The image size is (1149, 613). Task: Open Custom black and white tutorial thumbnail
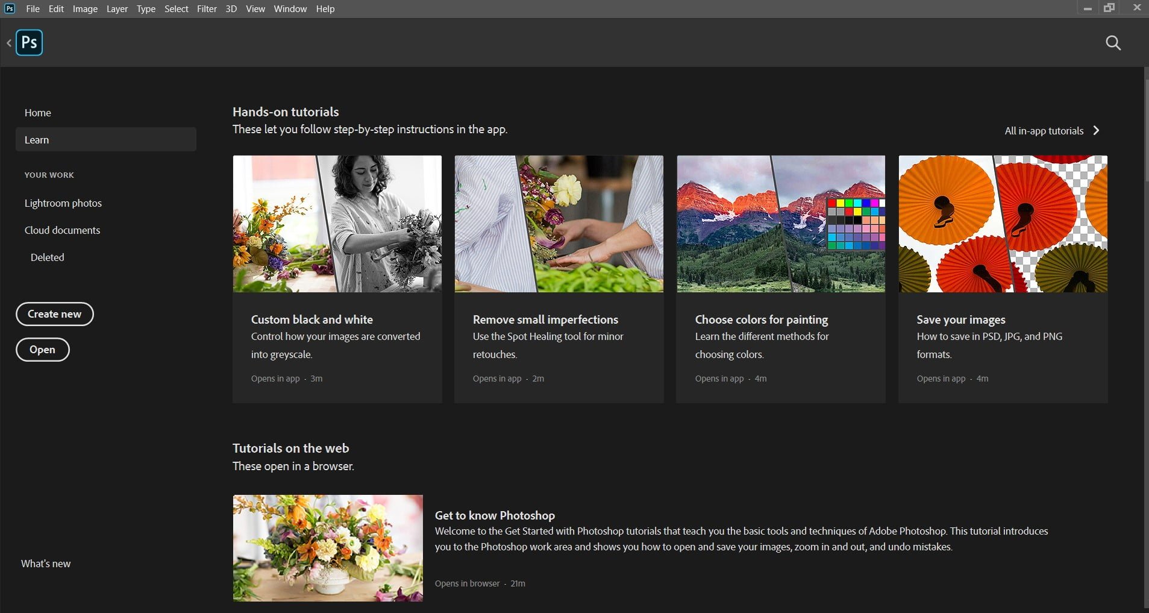pos(337,224)
